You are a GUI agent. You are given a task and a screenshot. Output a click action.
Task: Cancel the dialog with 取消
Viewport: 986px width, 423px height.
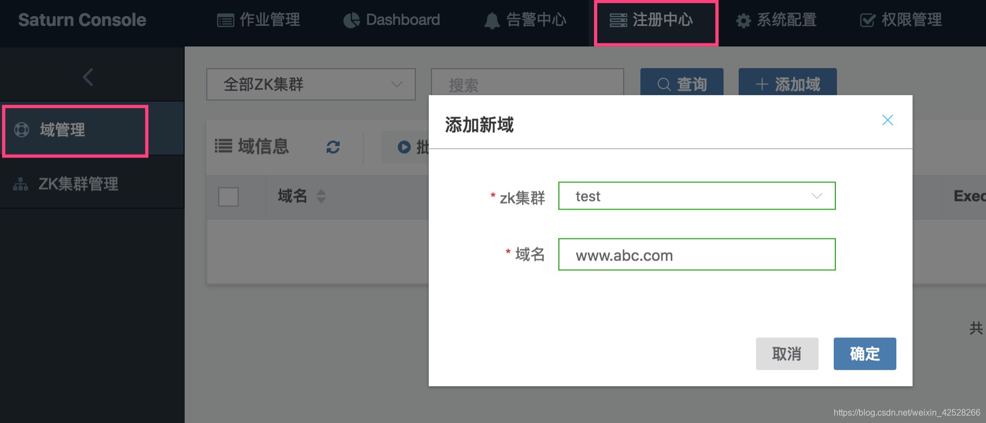pyautogui.click(x=787, y=354)
